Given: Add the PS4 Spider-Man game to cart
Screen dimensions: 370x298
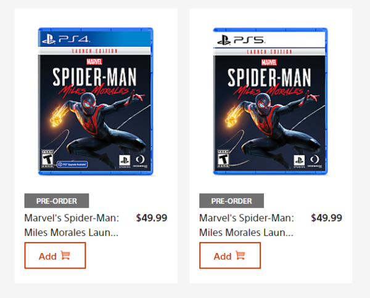Looking at the screenshot, I should point(55,256).
